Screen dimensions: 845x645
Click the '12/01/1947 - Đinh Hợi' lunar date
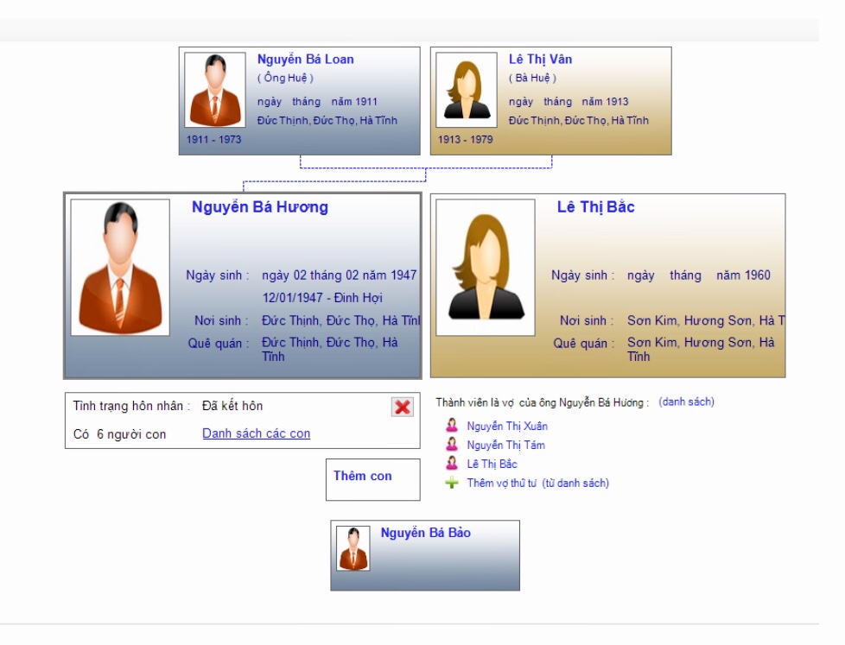[x=322, y=298]
